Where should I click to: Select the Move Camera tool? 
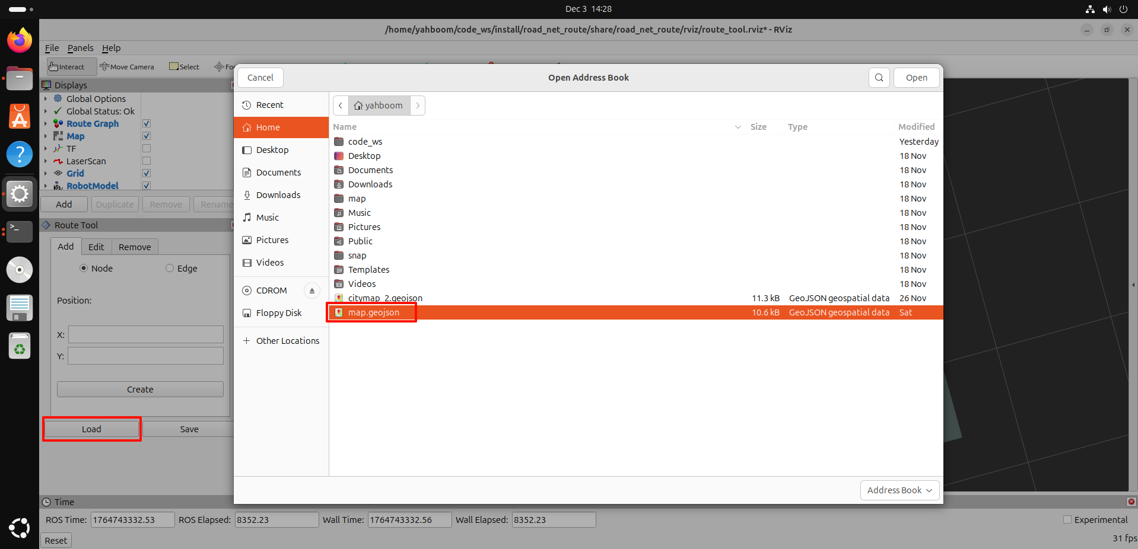(x=127, y=67)
